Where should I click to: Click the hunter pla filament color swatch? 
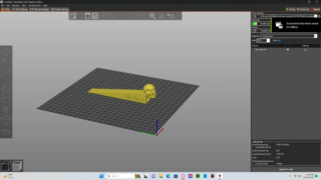pos(255,24)
